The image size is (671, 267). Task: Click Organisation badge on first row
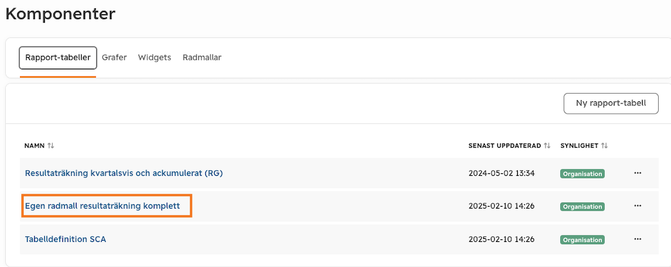582,174
